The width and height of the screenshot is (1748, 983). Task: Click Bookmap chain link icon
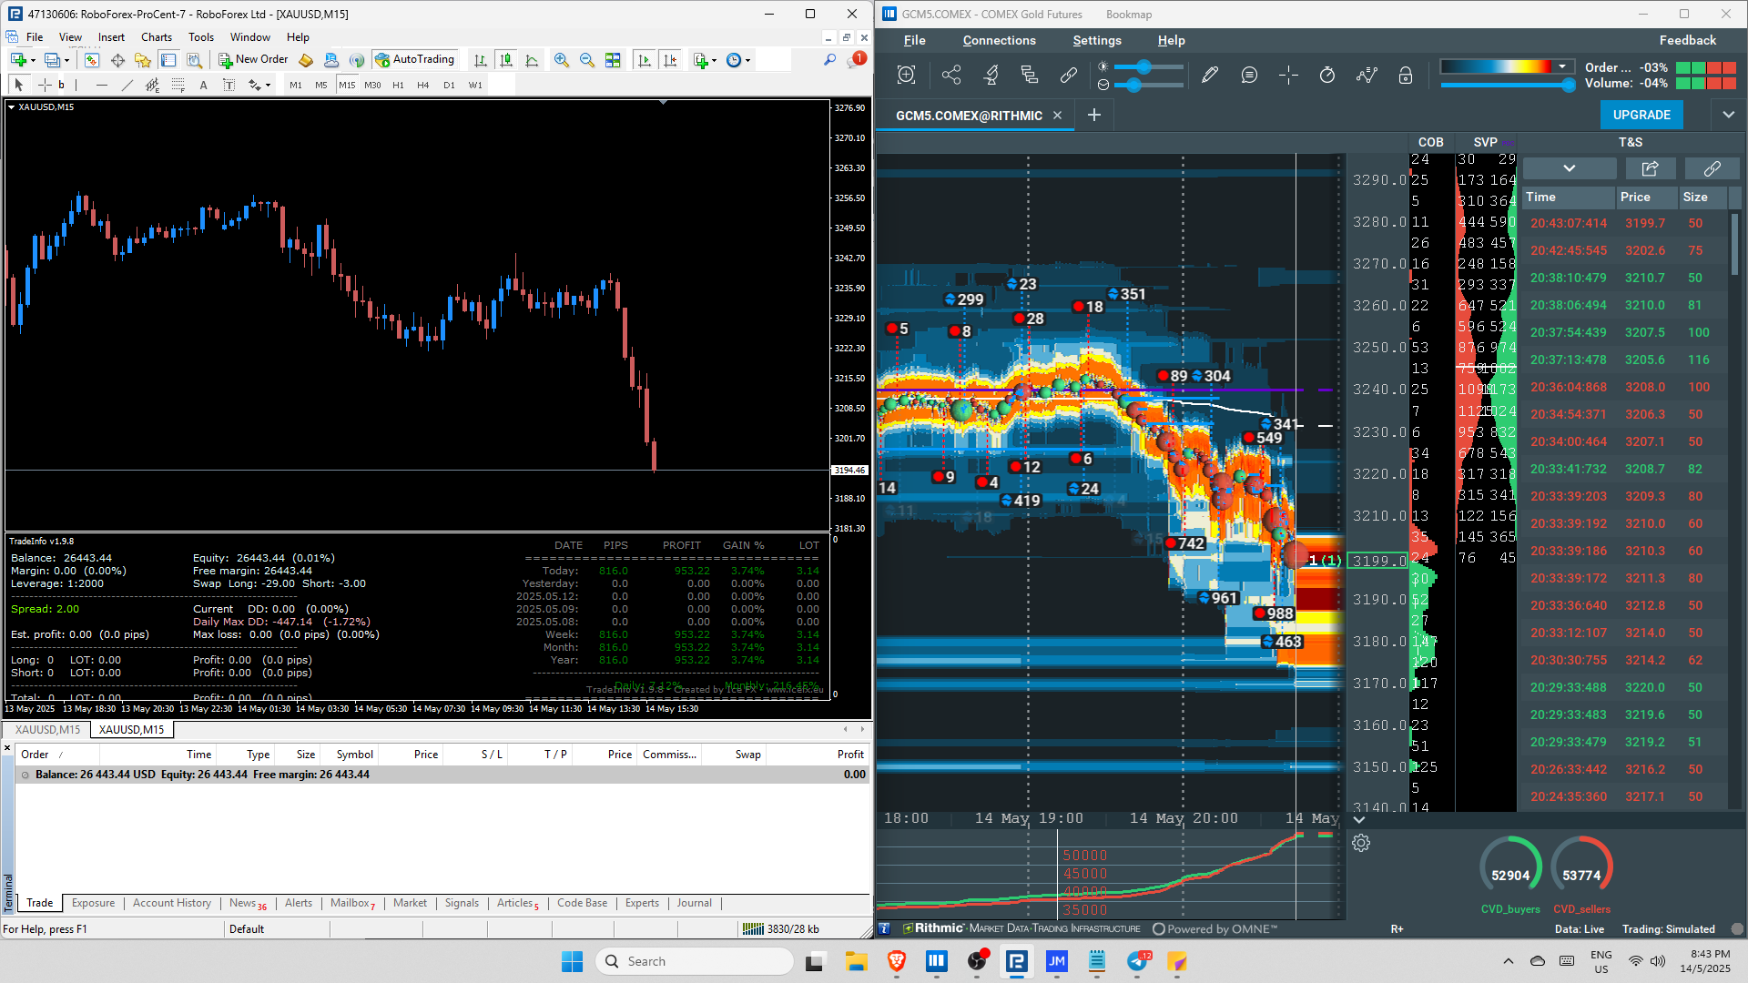coord(1069,76)
